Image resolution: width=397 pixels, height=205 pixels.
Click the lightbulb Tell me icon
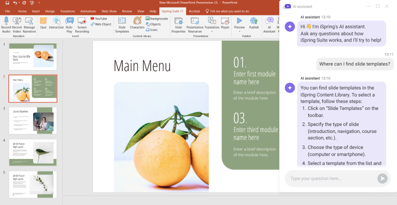point(207,11)
